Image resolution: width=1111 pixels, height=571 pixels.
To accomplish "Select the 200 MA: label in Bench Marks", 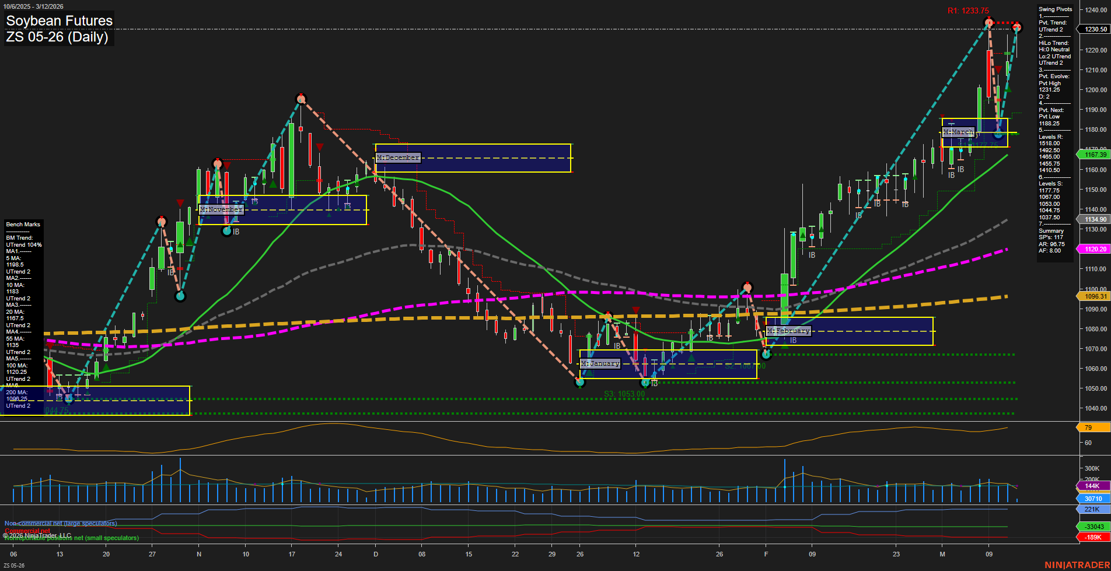I will pos(16,393).
